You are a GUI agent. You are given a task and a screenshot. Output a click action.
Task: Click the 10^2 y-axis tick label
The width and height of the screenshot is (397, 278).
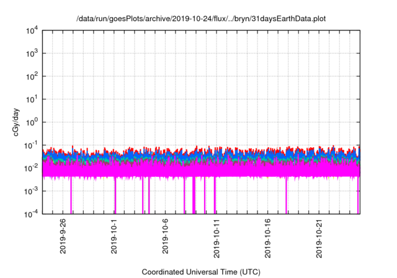tap(32, 76)
